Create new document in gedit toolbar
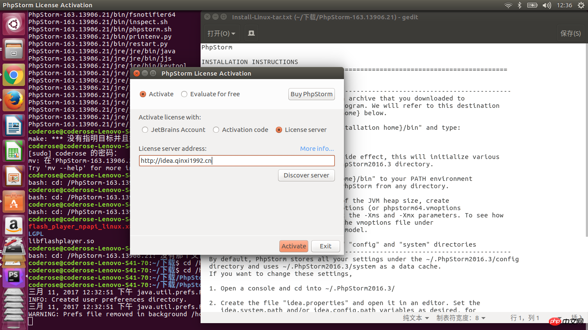 (251, 33)
